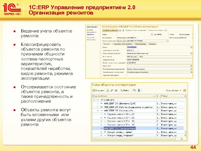Viewport: 201px width, 151px height.
Task: Click the horizontal scrollbar right arrow of Узлы list
Action: [182, 139]
